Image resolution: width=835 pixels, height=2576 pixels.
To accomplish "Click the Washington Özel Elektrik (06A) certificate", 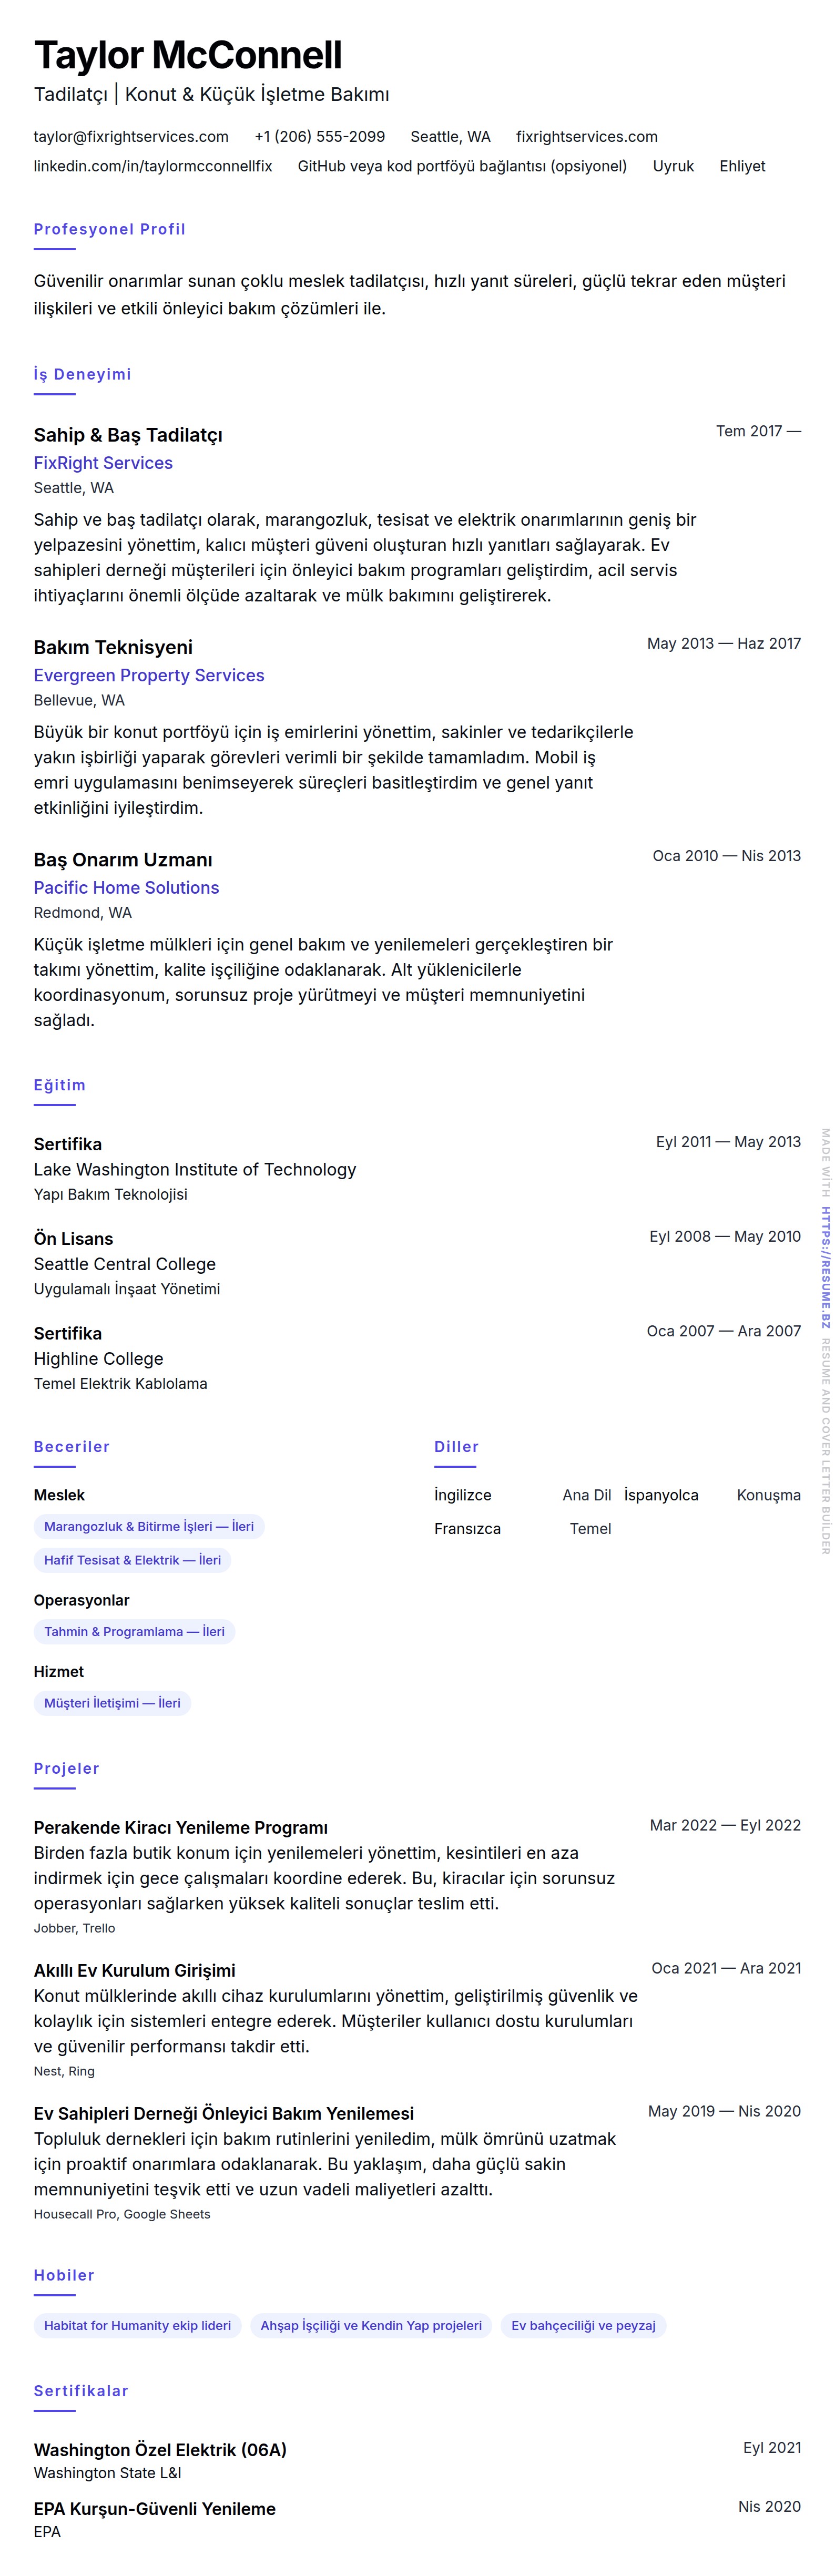I will [160, 2449].
